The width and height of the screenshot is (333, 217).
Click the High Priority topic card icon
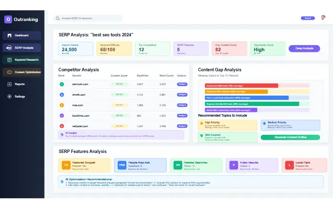[x=201, y=123]
